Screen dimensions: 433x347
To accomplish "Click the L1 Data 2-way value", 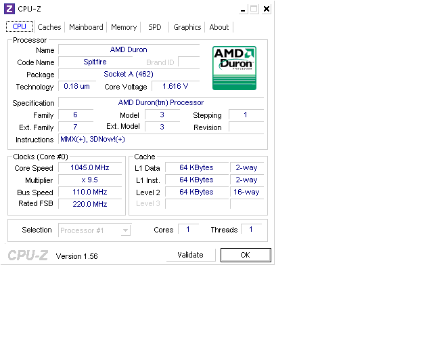I will [x=246, y=167].
